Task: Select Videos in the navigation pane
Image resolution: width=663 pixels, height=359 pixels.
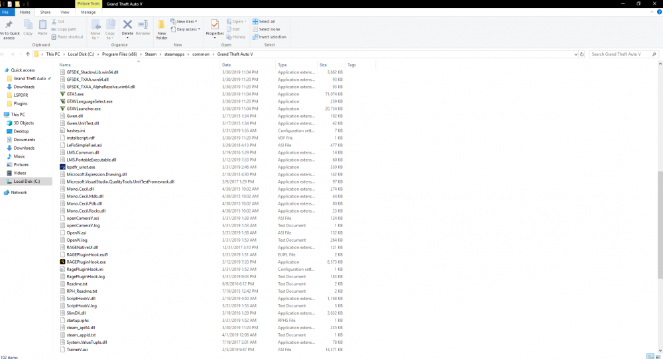Action: pos(19,173)
